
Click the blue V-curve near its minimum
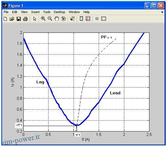click(77, 125)
